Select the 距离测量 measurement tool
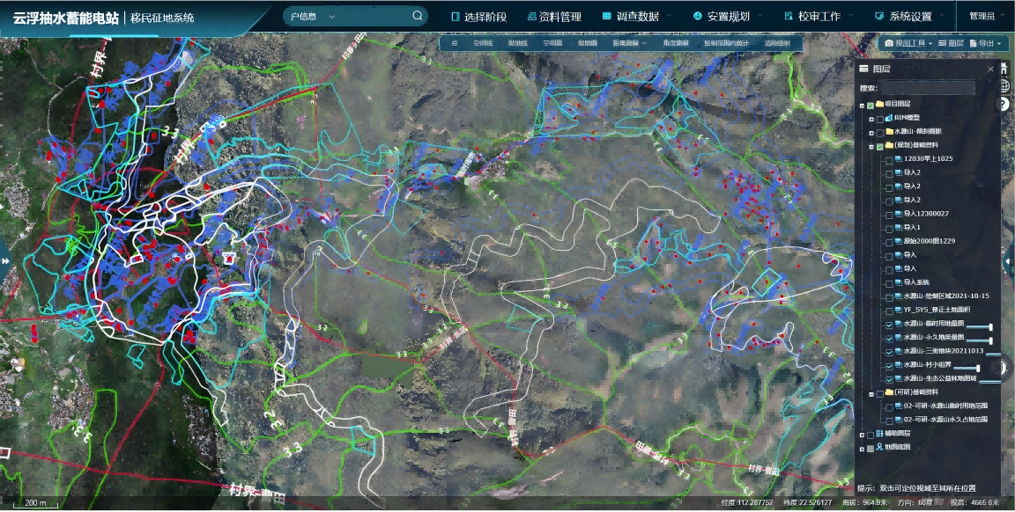 coord(629,43)
